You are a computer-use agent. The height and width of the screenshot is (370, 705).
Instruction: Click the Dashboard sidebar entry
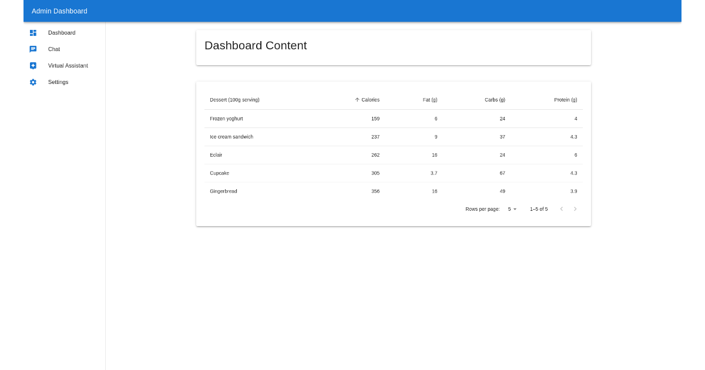61,32
